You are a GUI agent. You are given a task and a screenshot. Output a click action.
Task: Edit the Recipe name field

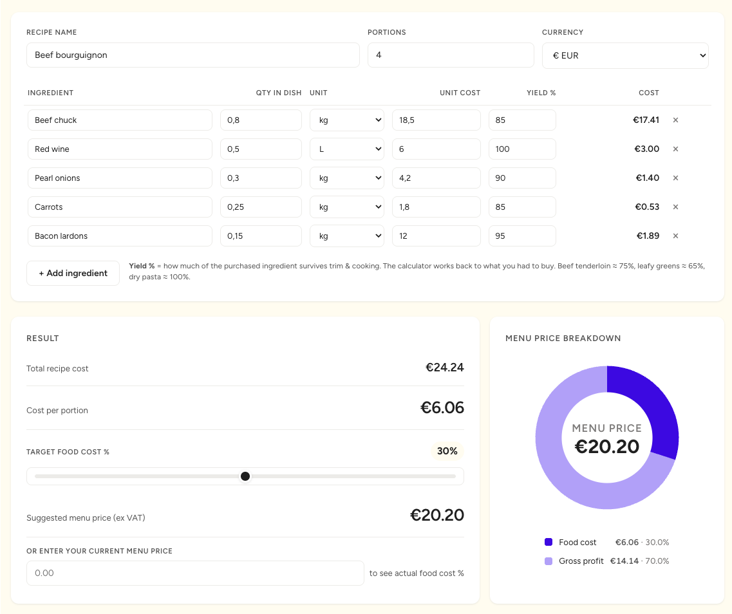click(x=192, y=55)
